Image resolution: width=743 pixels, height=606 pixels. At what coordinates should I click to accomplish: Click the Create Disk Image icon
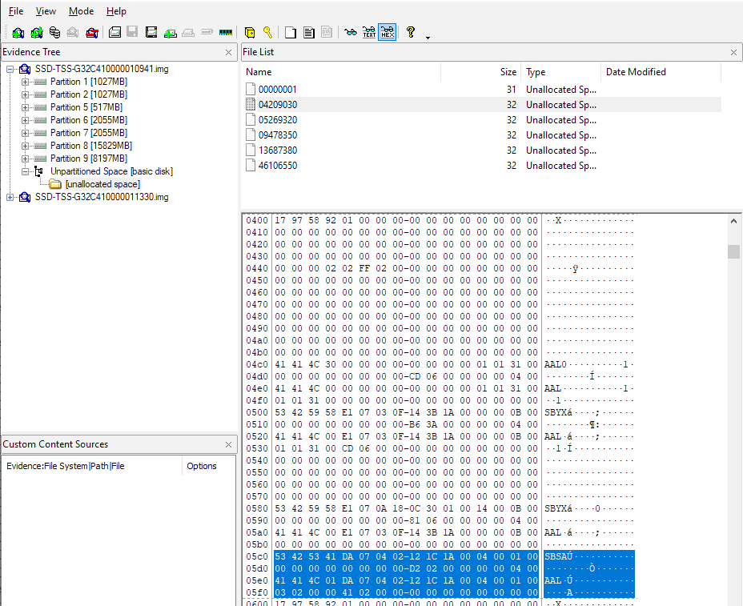click(x=114, y=33)
